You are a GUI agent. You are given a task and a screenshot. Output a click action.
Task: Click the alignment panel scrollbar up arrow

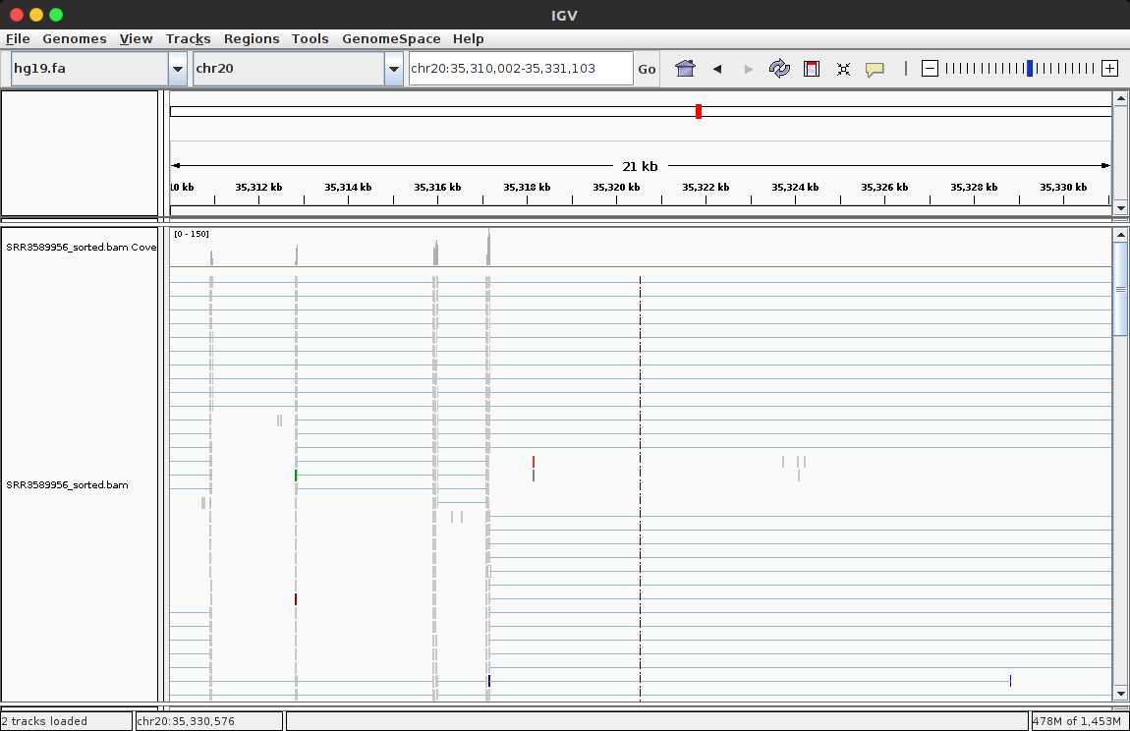1120,234
